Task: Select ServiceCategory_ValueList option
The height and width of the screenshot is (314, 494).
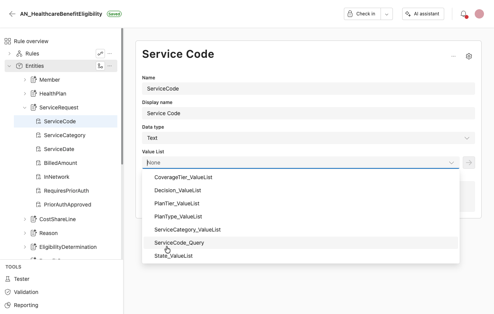Action: tap(301, 230)
